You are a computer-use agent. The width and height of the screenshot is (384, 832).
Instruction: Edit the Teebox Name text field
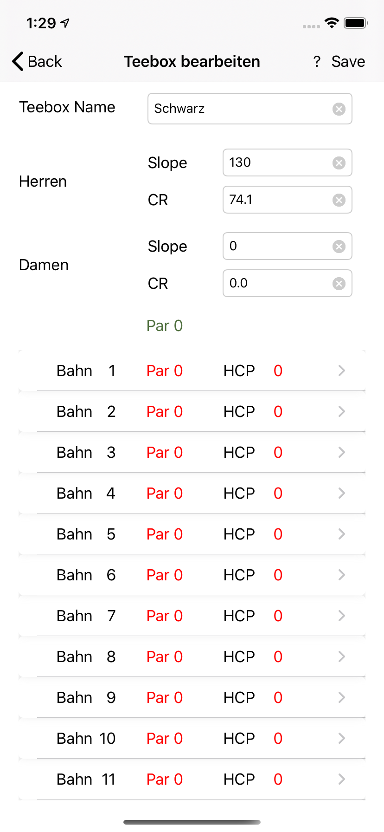[241, 109]
